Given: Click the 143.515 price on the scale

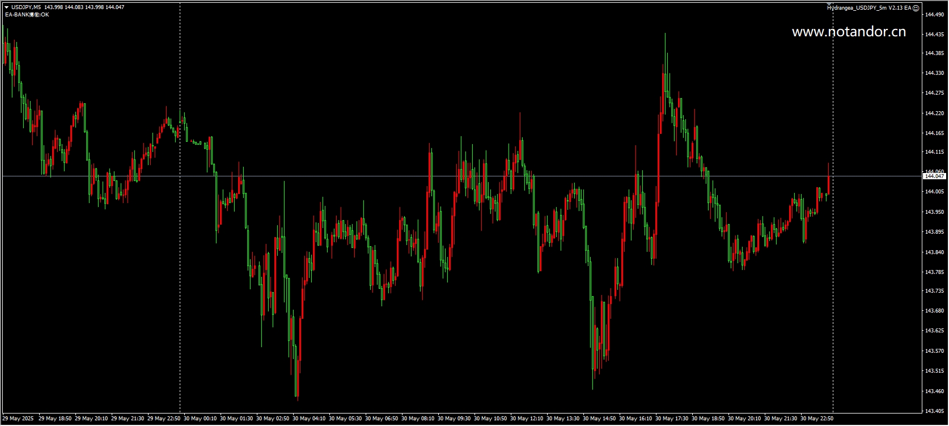Looking at the screenshot, I should 934,371.
